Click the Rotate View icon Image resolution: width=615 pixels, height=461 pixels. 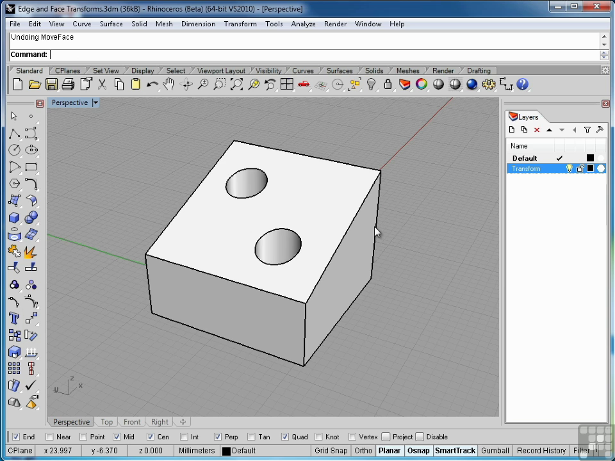pyautogui.click(x=186, y=85)
